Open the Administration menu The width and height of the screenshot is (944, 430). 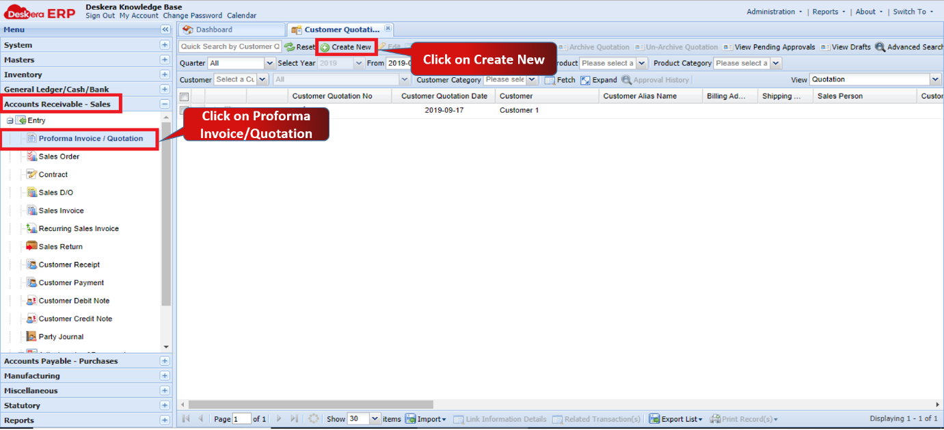pos(770,12)
